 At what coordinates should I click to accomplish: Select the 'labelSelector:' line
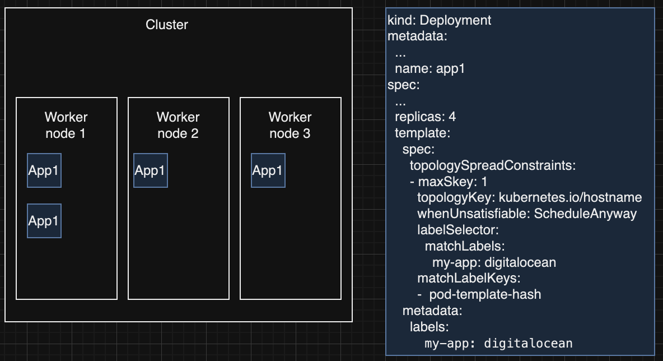457,230
